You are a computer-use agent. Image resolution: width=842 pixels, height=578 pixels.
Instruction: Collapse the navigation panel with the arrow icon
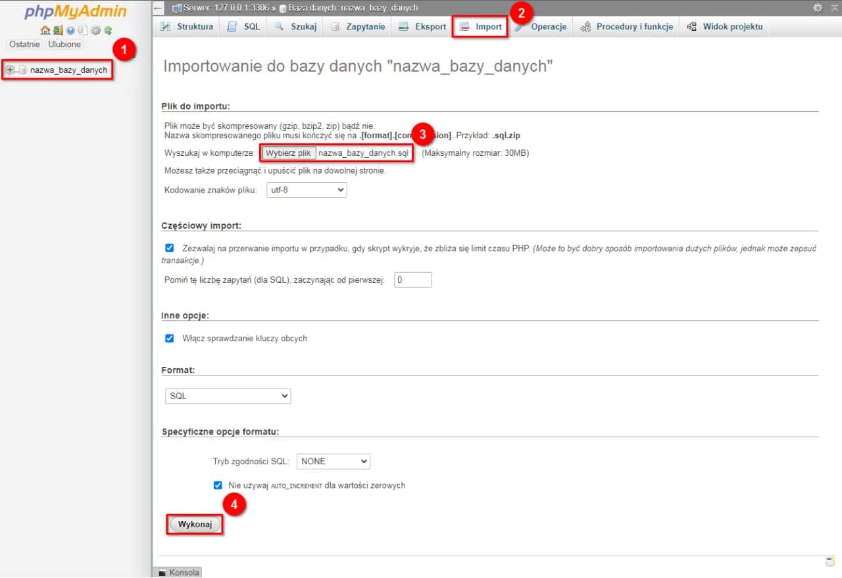[159, 8]
